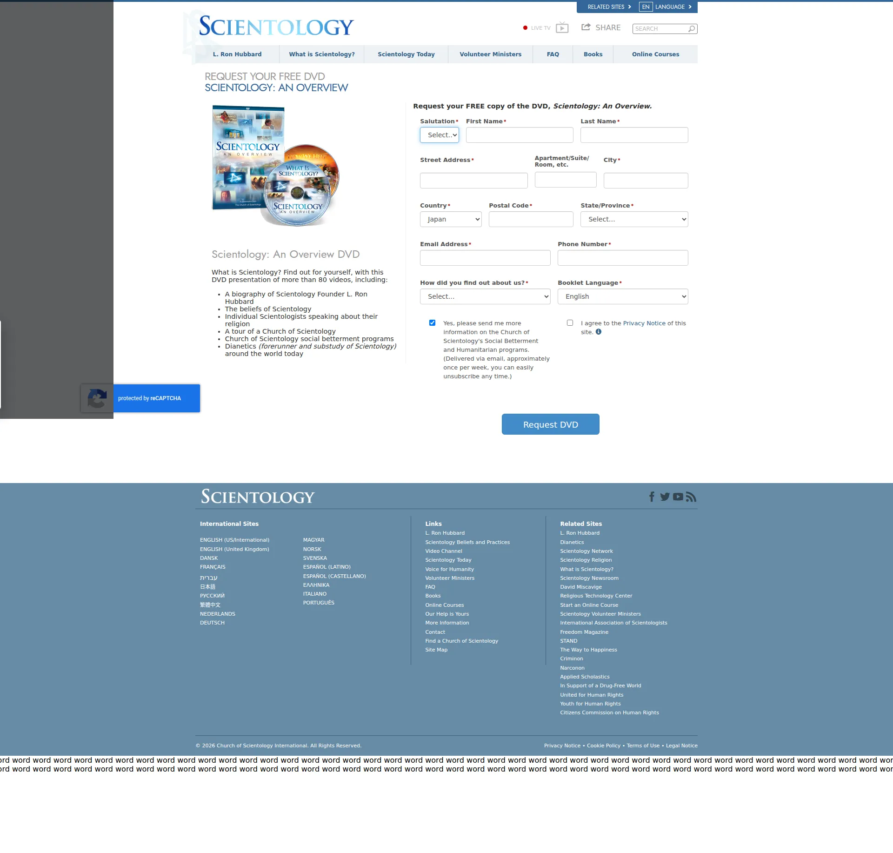The height and width of the screenshot is (853, 893).
Task: Open the Narconon related site link
Action: (x=573, y=668)
